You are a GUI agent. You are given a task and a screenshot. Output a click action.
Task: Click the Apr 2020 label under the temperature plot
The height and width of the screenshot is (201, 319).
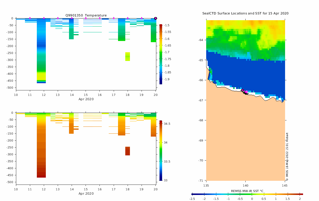86,99
